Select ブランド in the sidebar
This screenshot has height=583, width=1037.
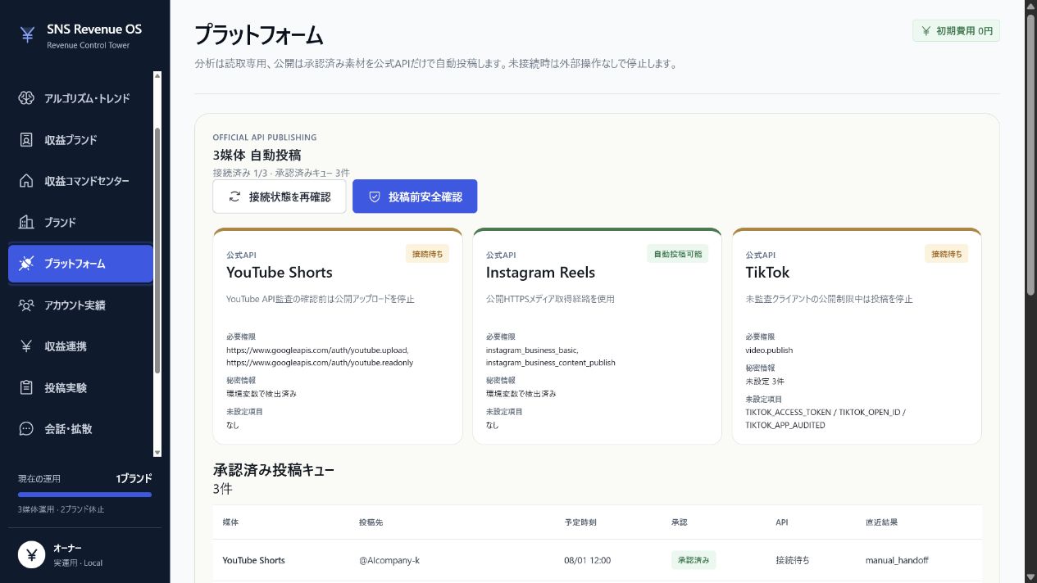[80, 222]
